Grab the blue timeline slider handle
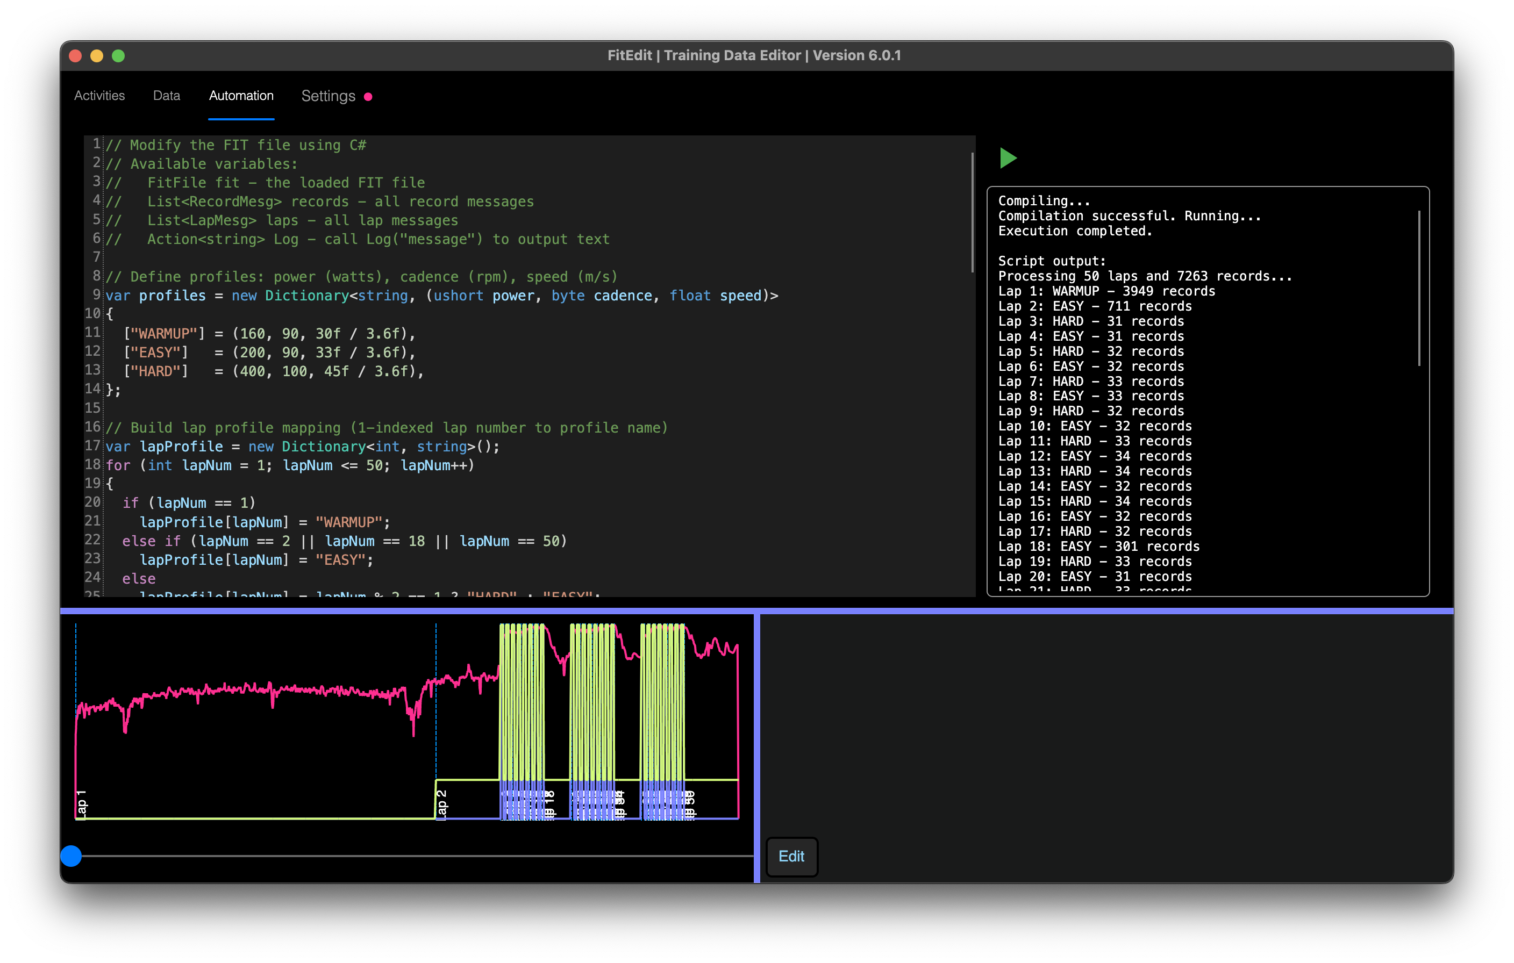 71,856
